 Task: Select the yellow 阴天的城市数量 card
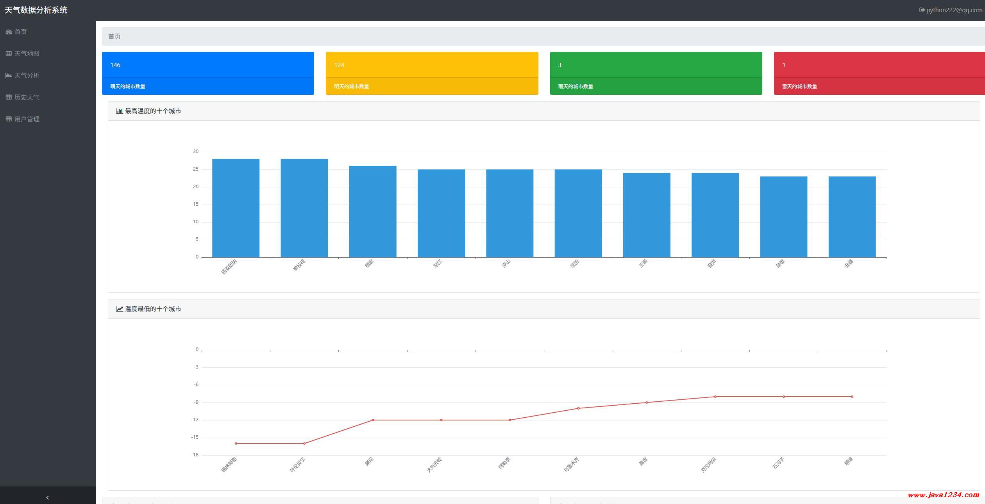click(432, 73)
